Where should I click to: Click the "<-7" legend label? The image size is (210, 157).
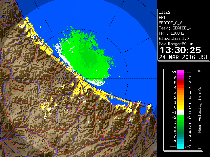188,147
